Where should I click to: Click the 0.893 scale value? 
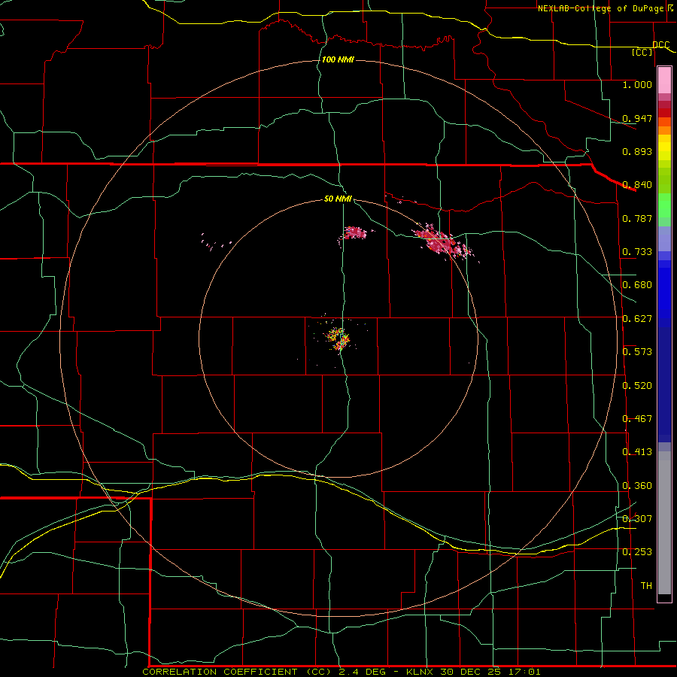point(637,151)
